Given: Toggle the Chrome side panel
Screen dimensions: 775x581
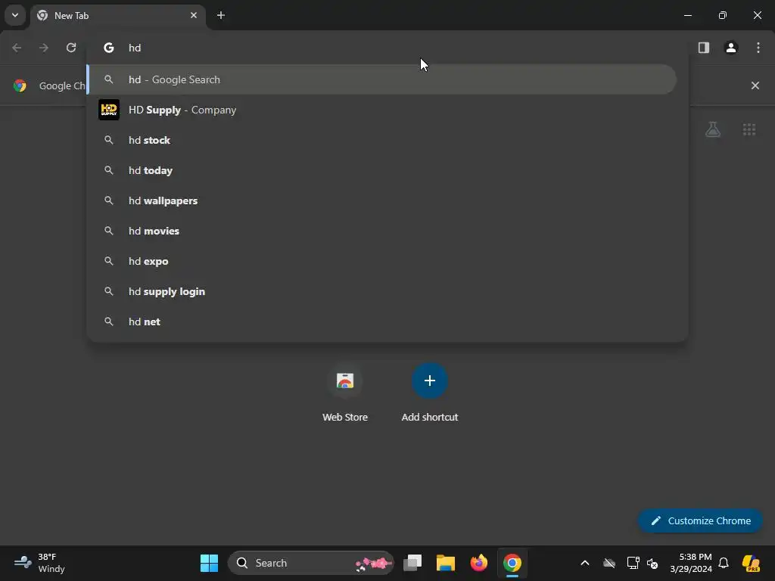Looking at the screenshot, I should (704, 48).
